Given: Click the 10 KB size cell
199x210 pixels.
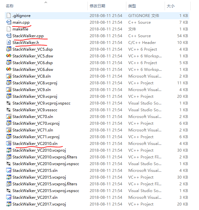Looking at the screenshot, I should 183,43.
